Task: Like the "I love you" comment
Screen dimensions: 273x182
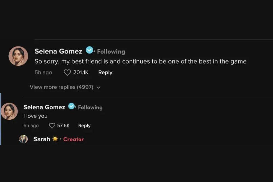Action: 52,126
